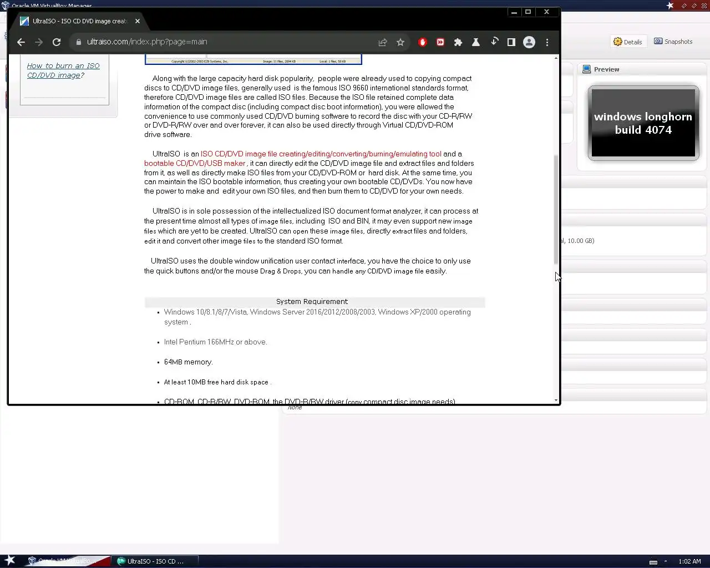Screen dimensions: 710x568
Task: Click the star Start button on taskbar
Action: 9,560
